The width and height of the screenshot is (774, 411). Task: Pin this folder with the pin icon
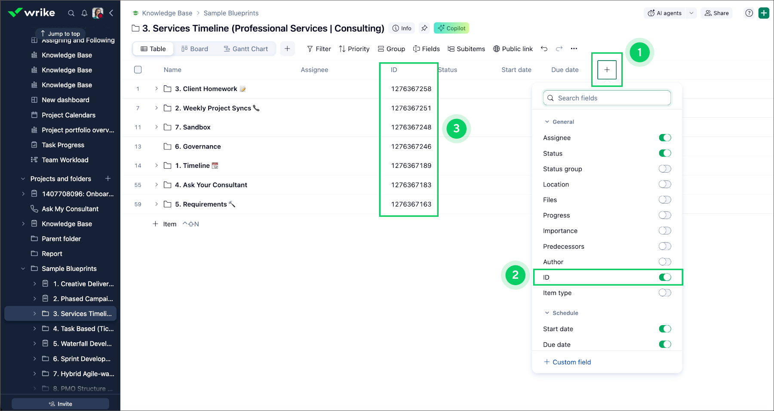tap(424, 28)
